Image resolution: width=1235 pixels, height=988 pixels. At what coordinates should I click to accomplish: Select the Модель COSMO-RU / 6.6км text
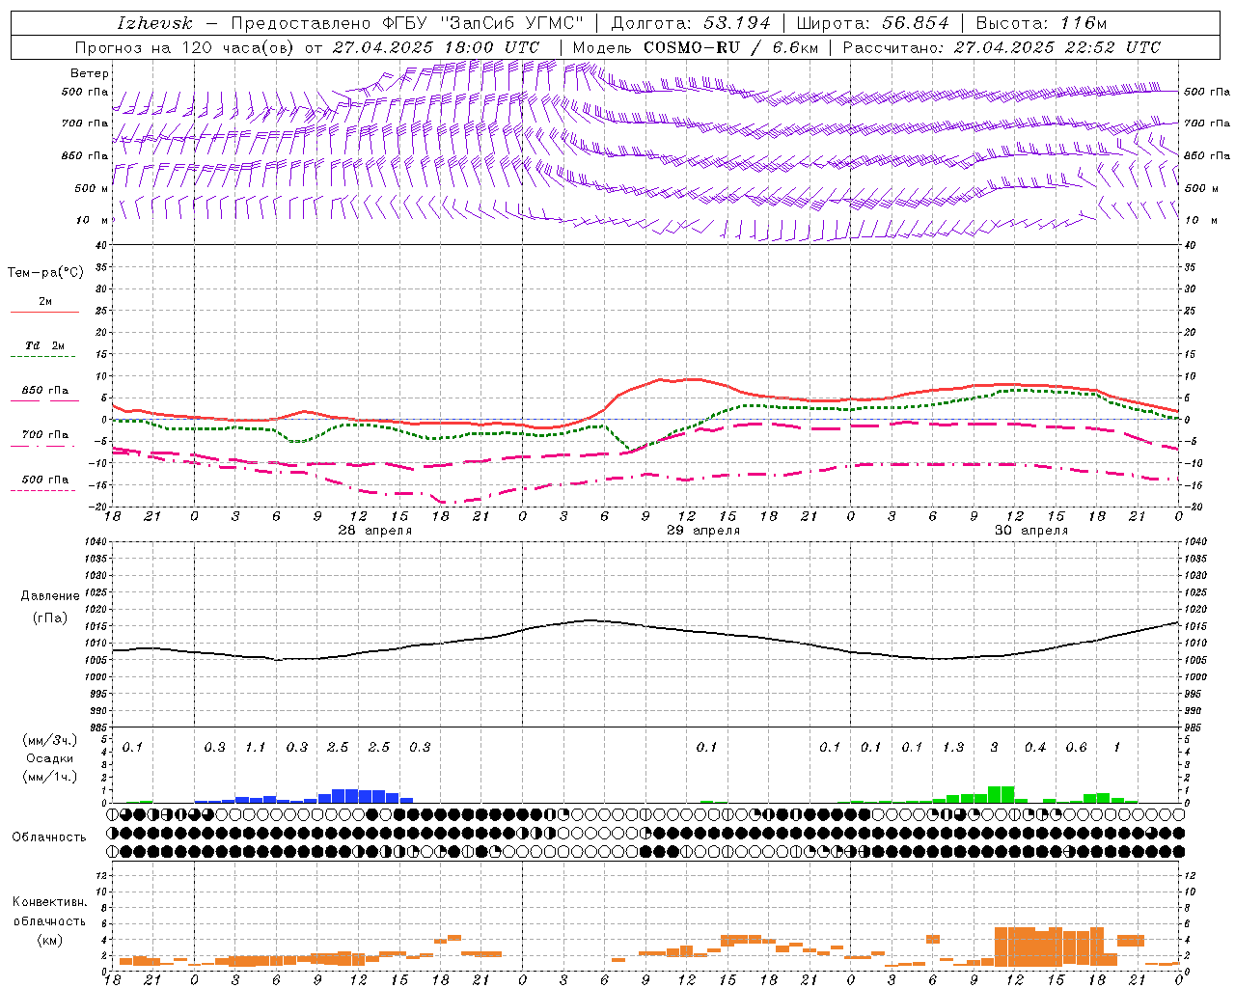point(697,47)
